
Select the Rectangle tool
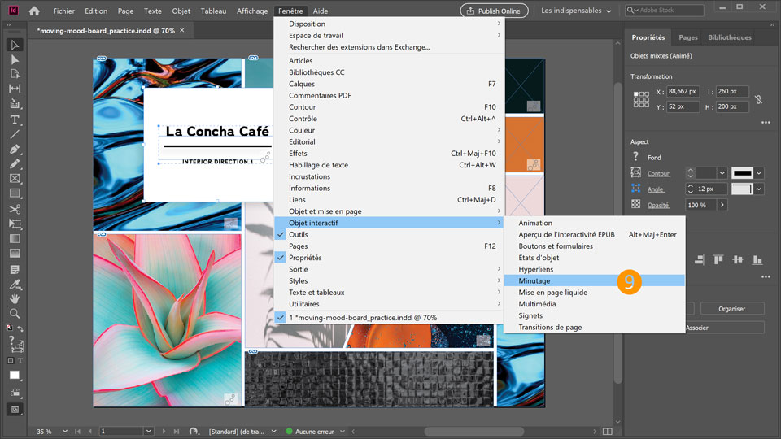(15, 193)
